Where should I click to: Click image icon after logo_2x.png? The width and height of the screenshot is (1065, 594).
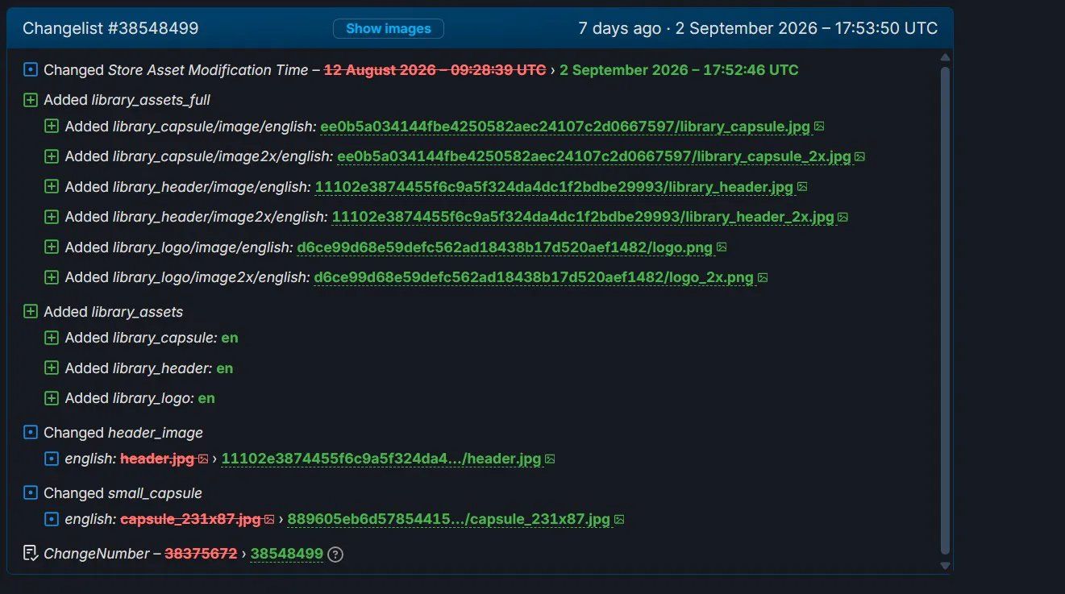point(763,277)
